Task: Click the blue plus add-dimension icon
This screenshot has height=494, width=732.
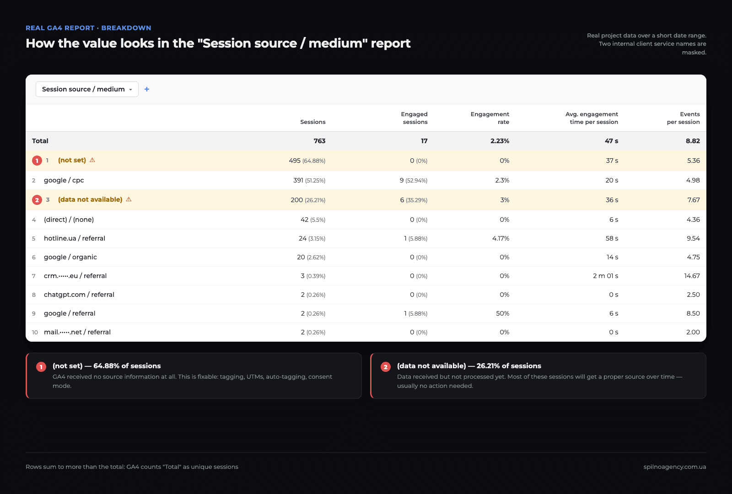Action: 147,89
